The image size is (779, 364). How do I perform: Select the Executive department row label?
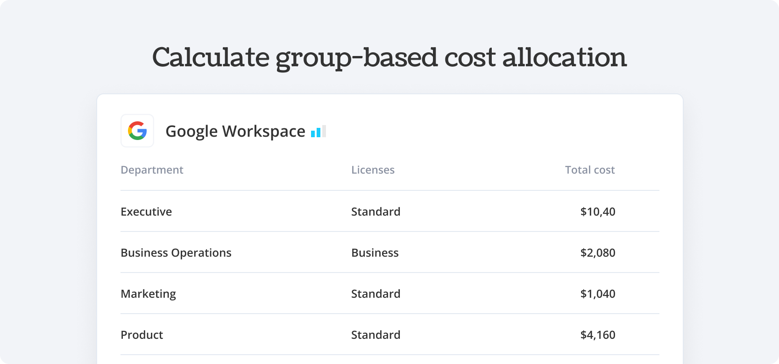[x=146, y=212]
